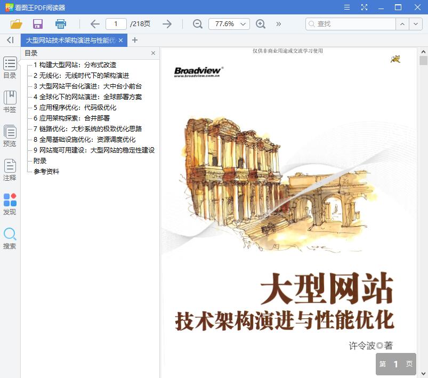Open the 注释 annotations panel

coord(9,171)
